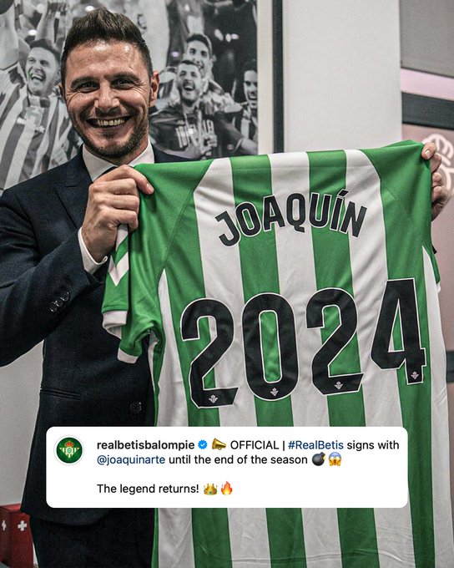Click 'The legend returns!' caption line
Viewport: 454px width, 568px height.
148,489
